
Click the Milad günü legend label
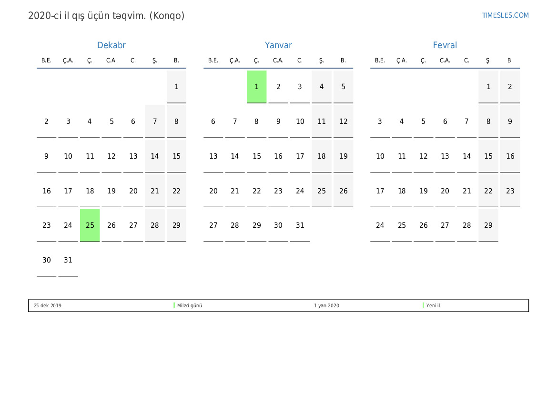(190, 306)
